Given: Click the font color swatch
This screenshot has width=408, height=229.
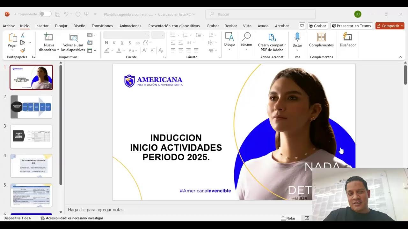Looking at the screenshot, I should (119, 50).
